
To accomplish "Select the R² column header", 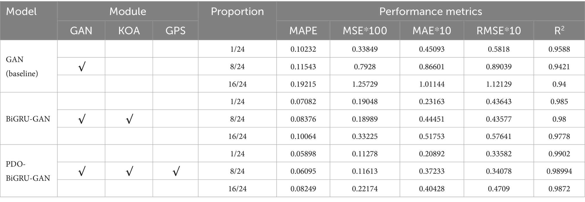I will (x=559, y=31).
